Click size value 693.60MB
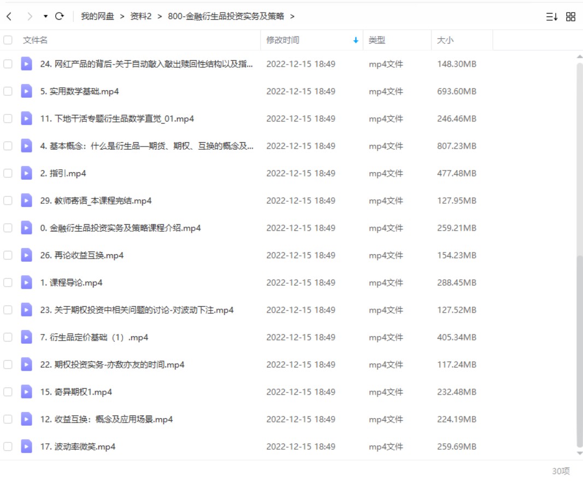Image resolution: width=583 pixels, height=481 pixels. coord(457,91)
